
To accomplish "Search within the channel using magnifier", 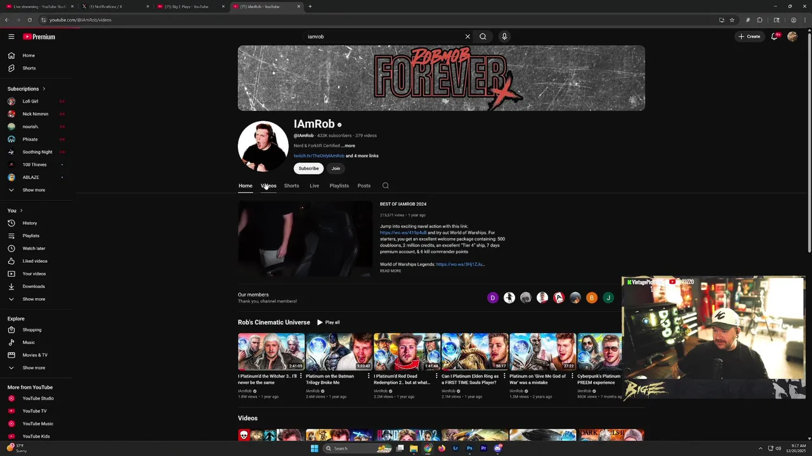I will [385, 186].
